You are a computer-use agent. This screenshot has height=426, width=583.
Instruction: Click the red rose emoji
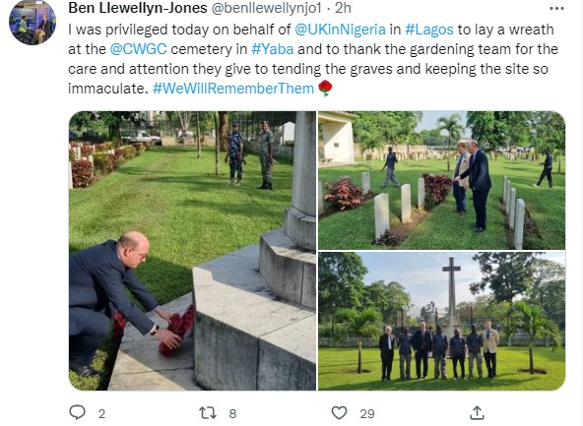click(325, 89)
